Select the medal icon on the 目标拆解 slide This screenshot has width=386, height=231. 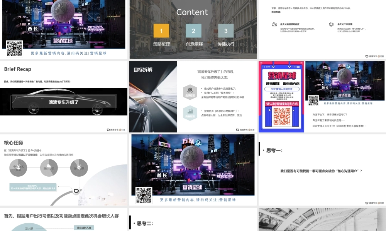(x=190, y=92)
